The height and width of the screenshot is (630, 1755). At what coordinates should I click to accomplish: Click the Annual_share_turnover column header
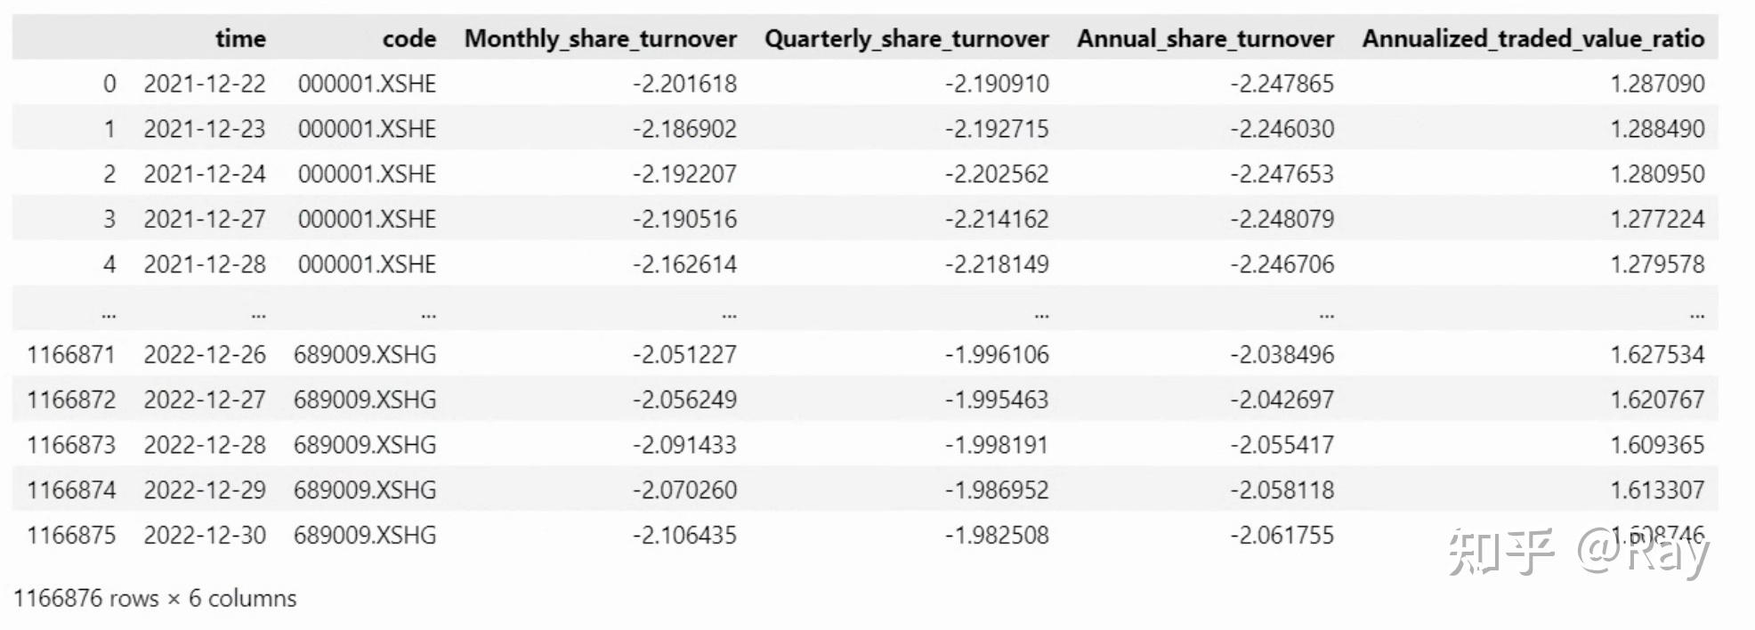pos(1205,38)
